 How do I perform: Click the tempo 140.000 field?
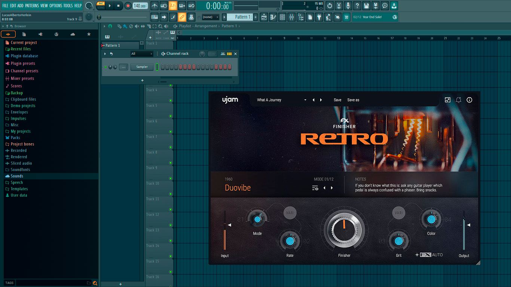point(140,6)
